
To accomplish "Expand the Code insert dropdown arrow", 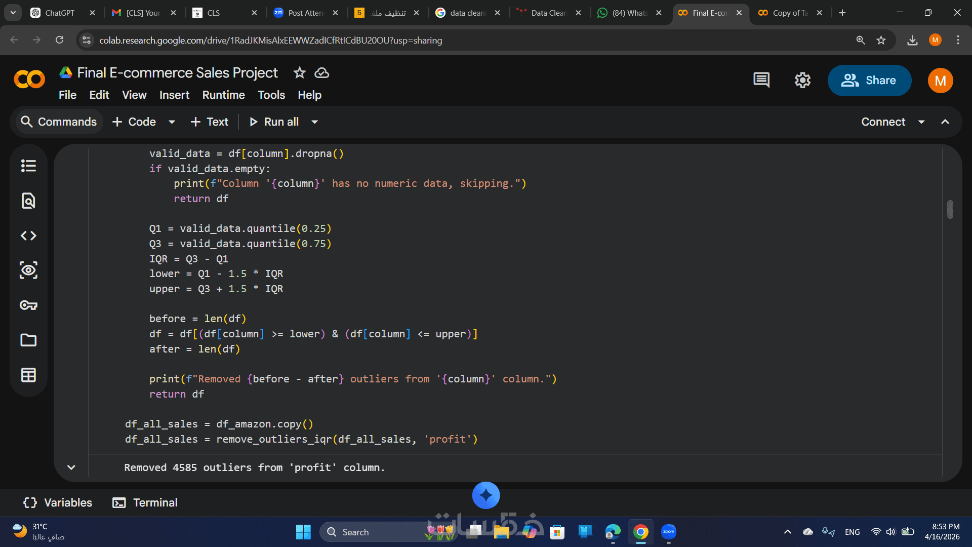I will click(x=172, y=122).
